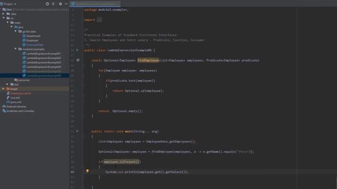Image resolution: width=337 pixels, height=189 pixels.
Task: Collapse the data package arrow
Action: (x=15, y=31)
